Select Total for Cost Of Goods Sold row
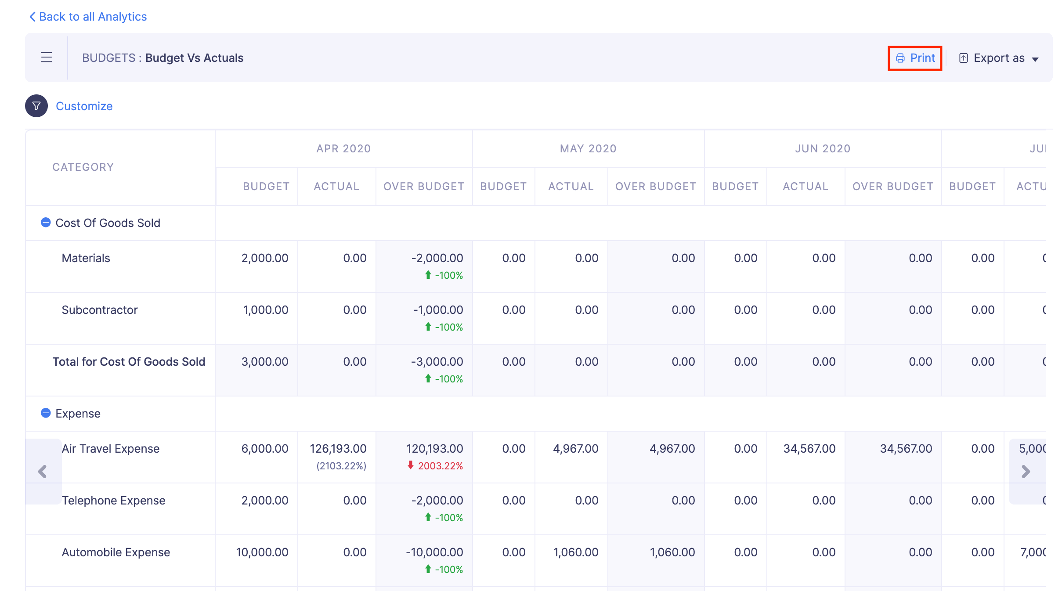This screenshot has height=591, width=1062. click(129, 362)
